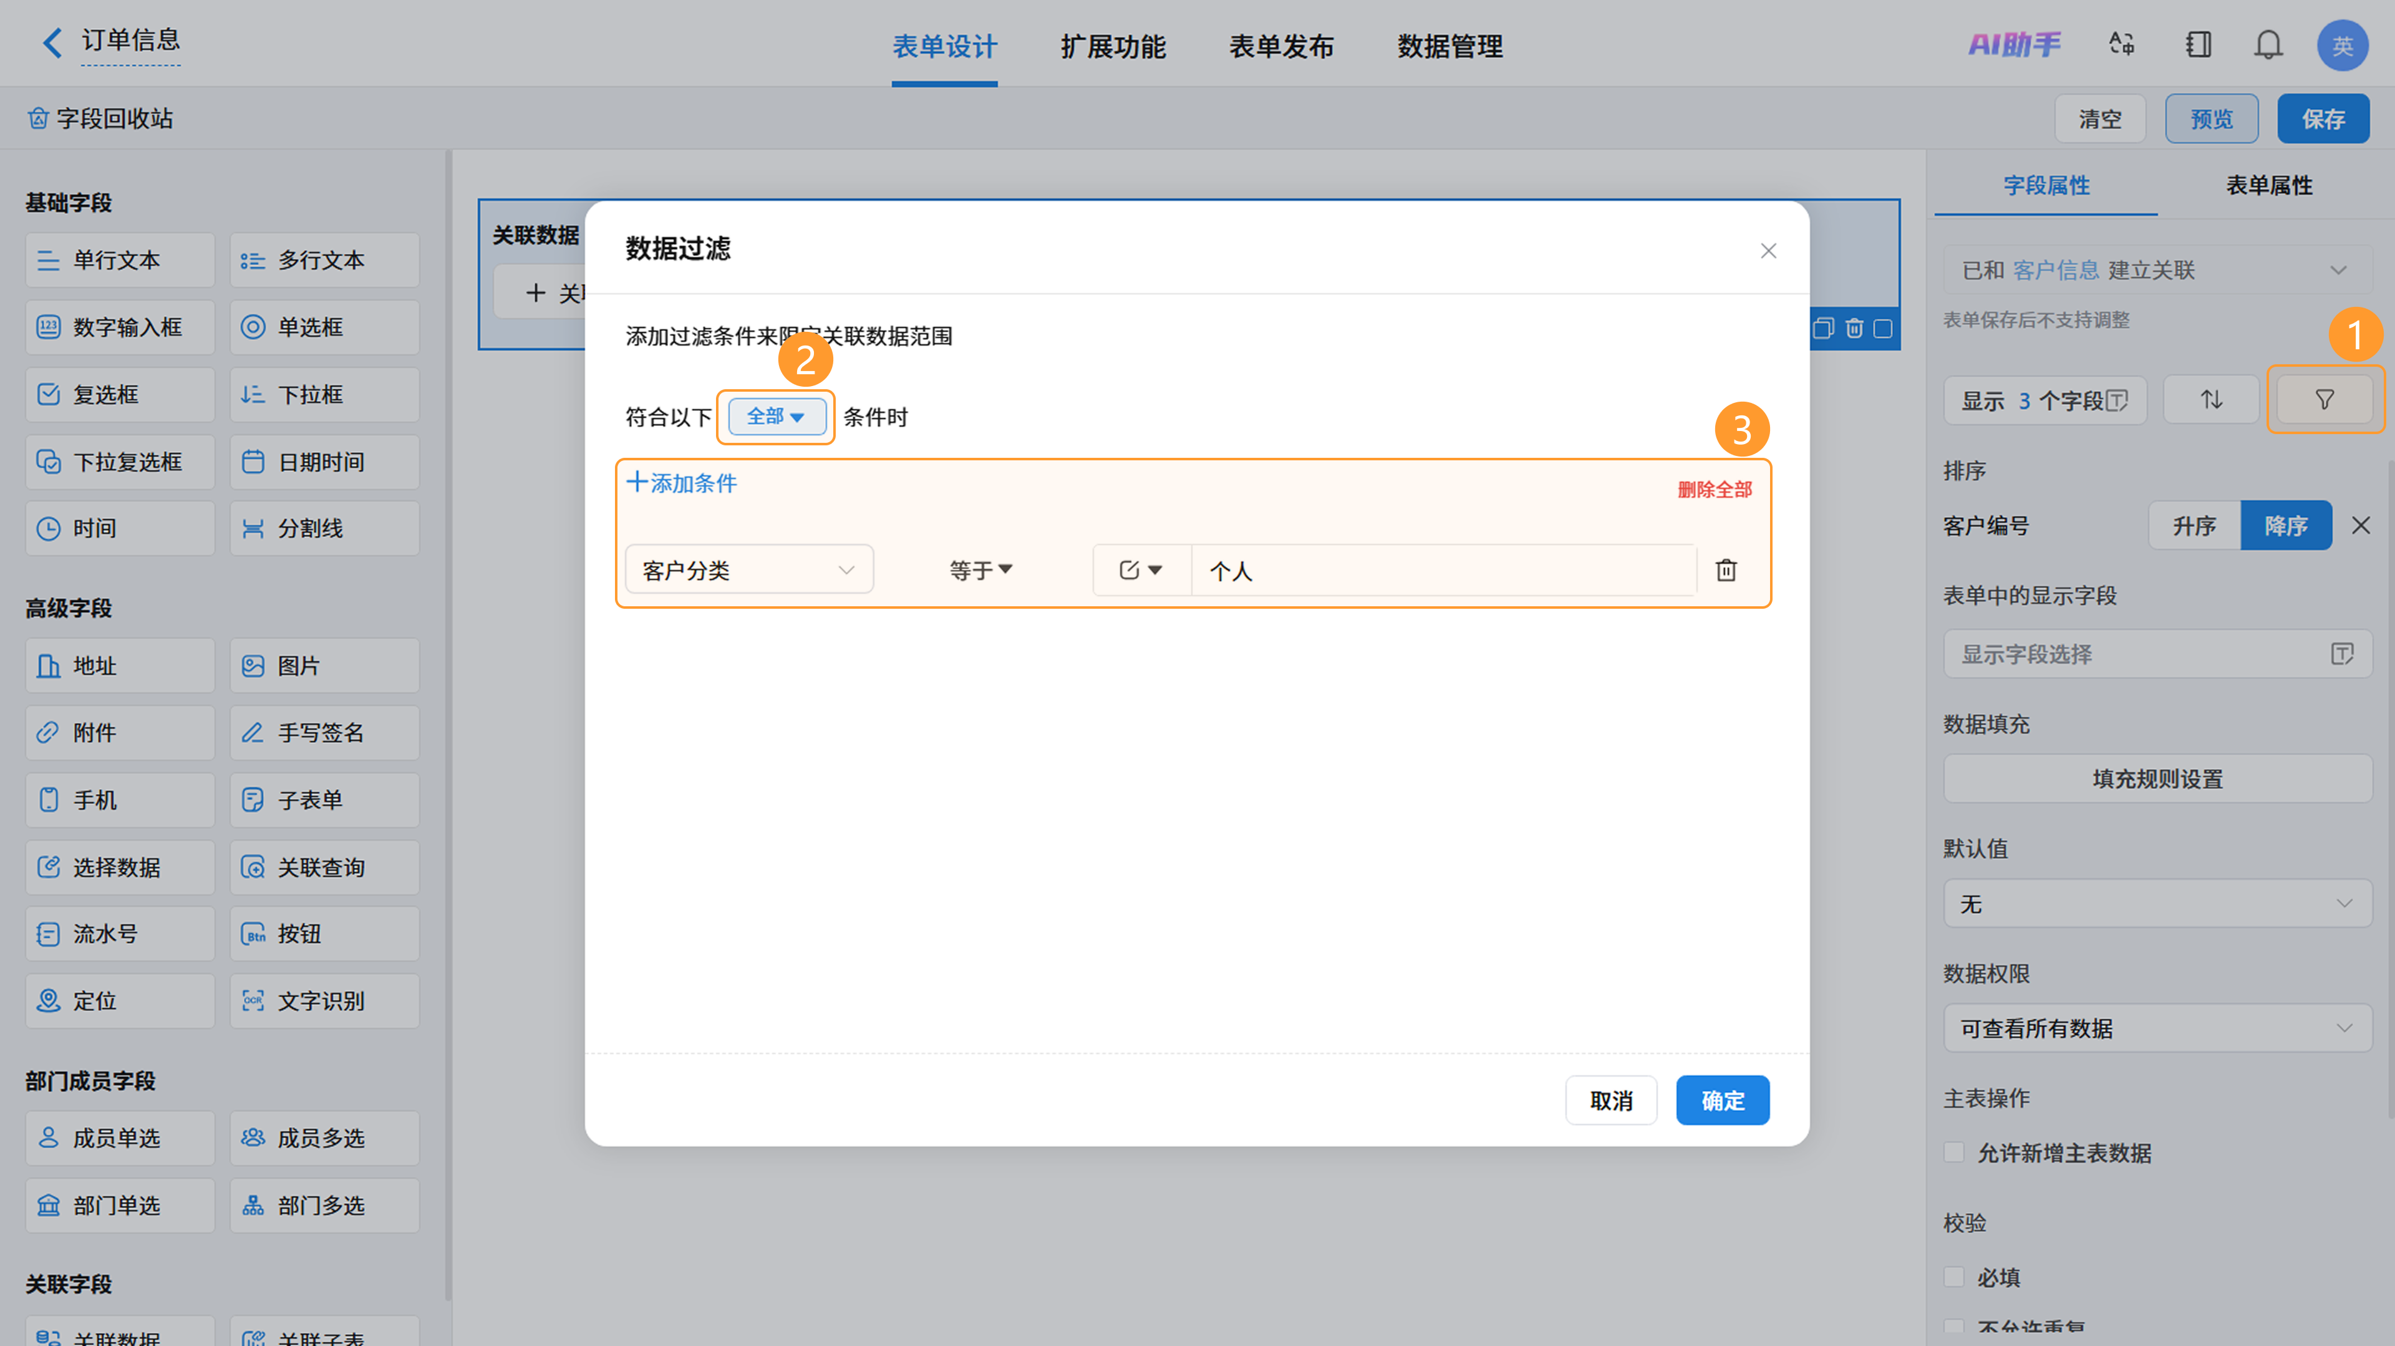This screenshot has width=2395, height=1346.
Task: Remove the 客户编号 sort rule
Action: click(2361, 525)
